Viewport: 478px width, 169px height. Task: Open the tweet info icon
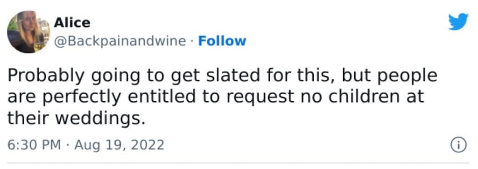(x=458, y=145)
